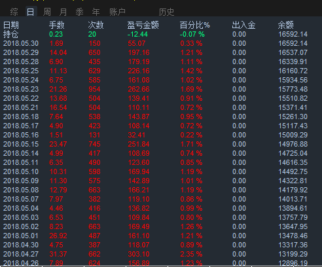
Task: Select date row 2018.05.22
Action: click(21, 98)
